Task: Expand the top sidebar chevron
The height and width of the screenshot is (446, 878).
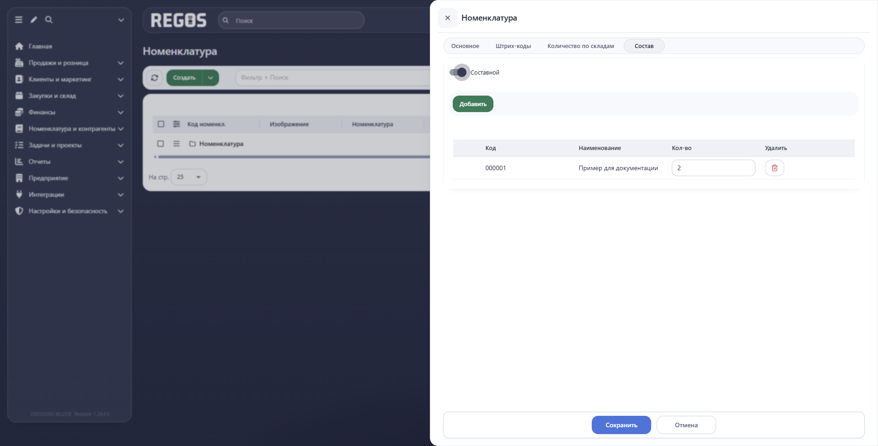Action: (x=121, y=20)
